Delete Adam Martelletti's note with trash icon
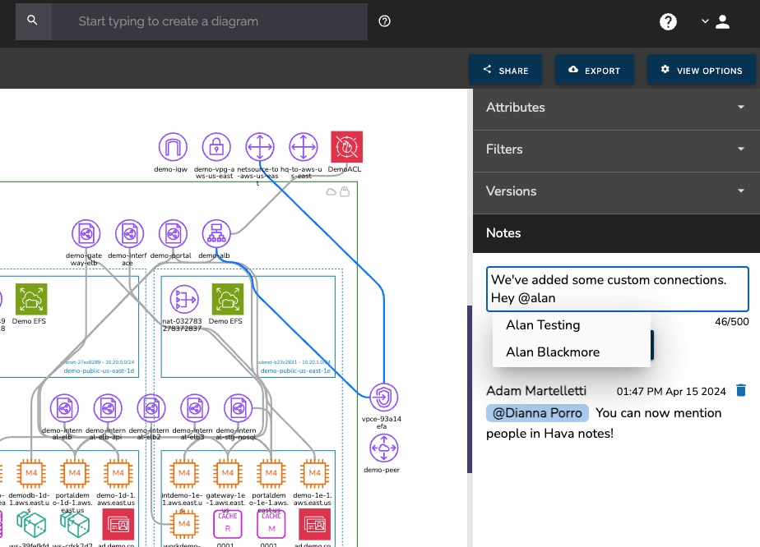760x547 pixels. (741, 391)
